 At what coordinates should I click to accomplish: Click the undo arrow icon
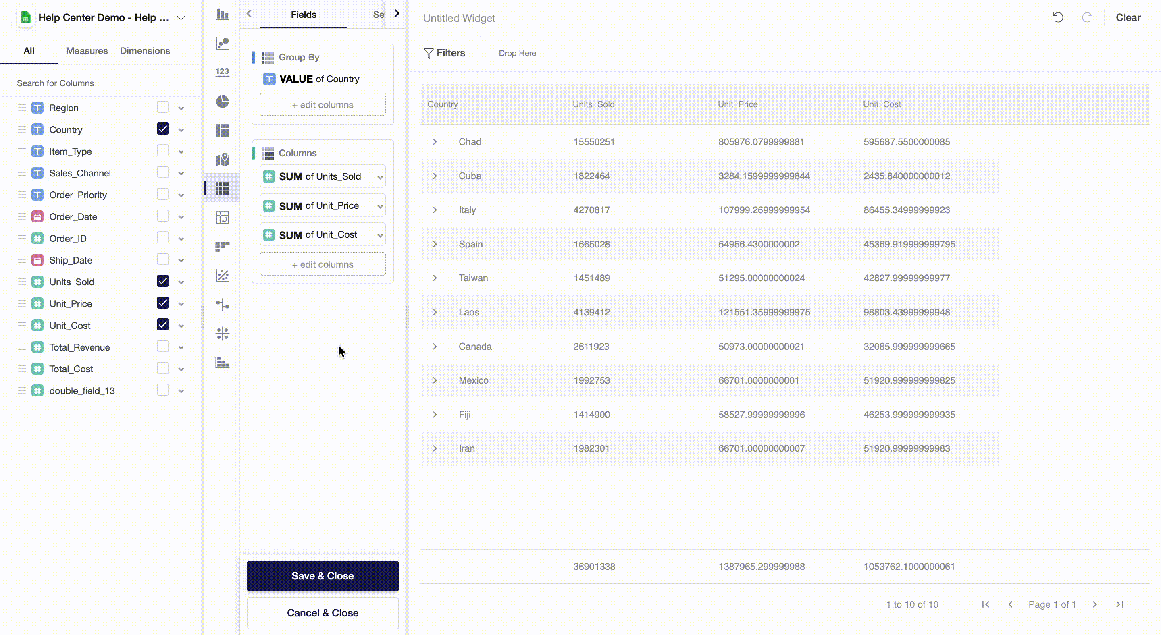pos(1058,18)
